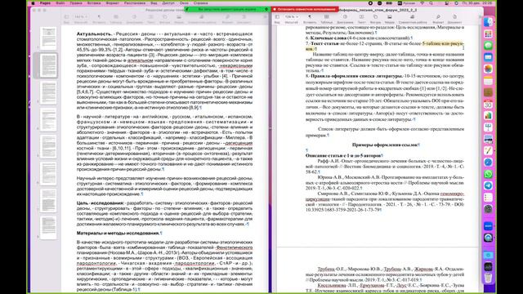Click Collaborate icon in left window toolbar
The width and height of the screenshot is (523, 294).
[x=202, y=16]
